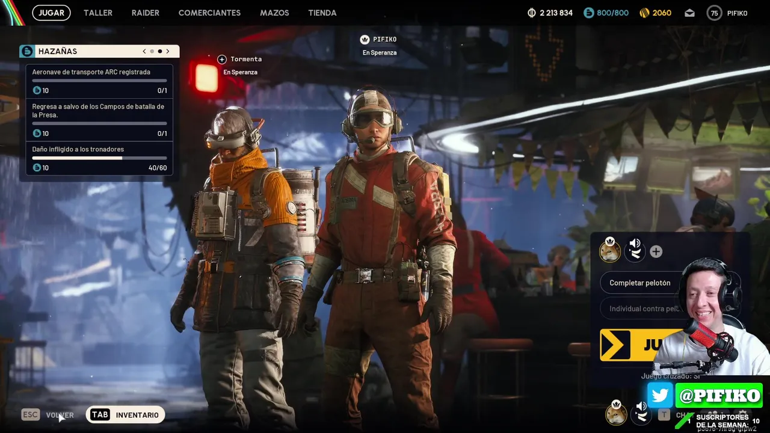Click the level 75 badge
770x433 pixels.
click(x=714, y=13)
